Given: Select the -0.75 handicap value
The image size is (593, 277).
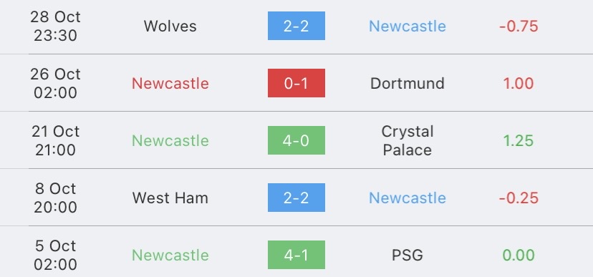Looking at the screenshot, I should coord(519,26).
